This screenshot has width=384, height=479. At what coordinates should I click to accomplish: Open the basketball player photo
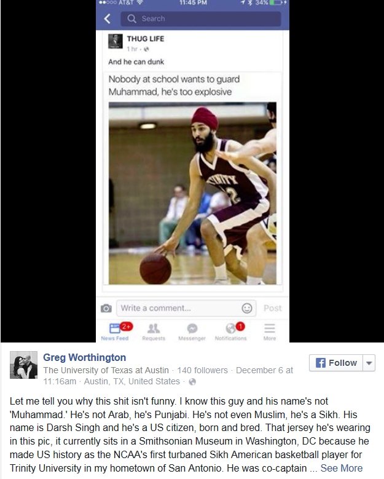tap(192, 193)
